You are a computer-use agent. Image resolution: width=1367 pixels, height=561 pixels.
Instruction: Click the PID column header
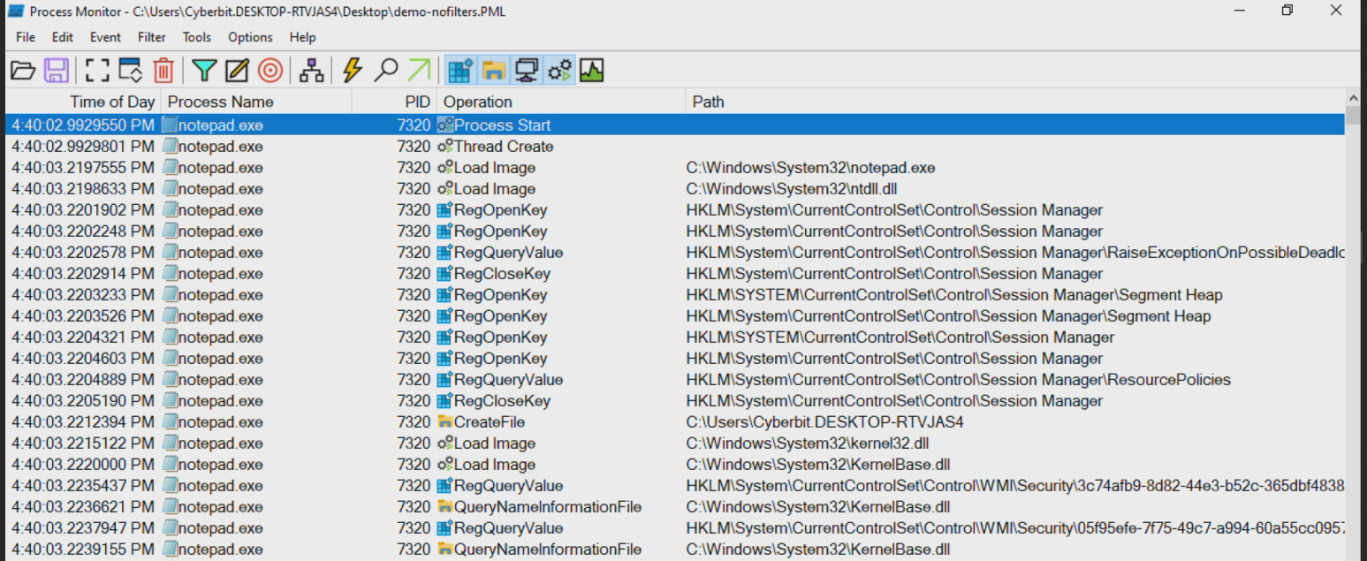[394, 102]
